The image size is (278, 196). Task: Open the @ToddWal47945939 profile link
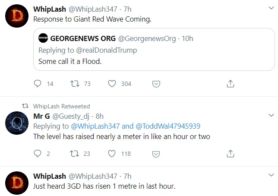pos(167,126)
